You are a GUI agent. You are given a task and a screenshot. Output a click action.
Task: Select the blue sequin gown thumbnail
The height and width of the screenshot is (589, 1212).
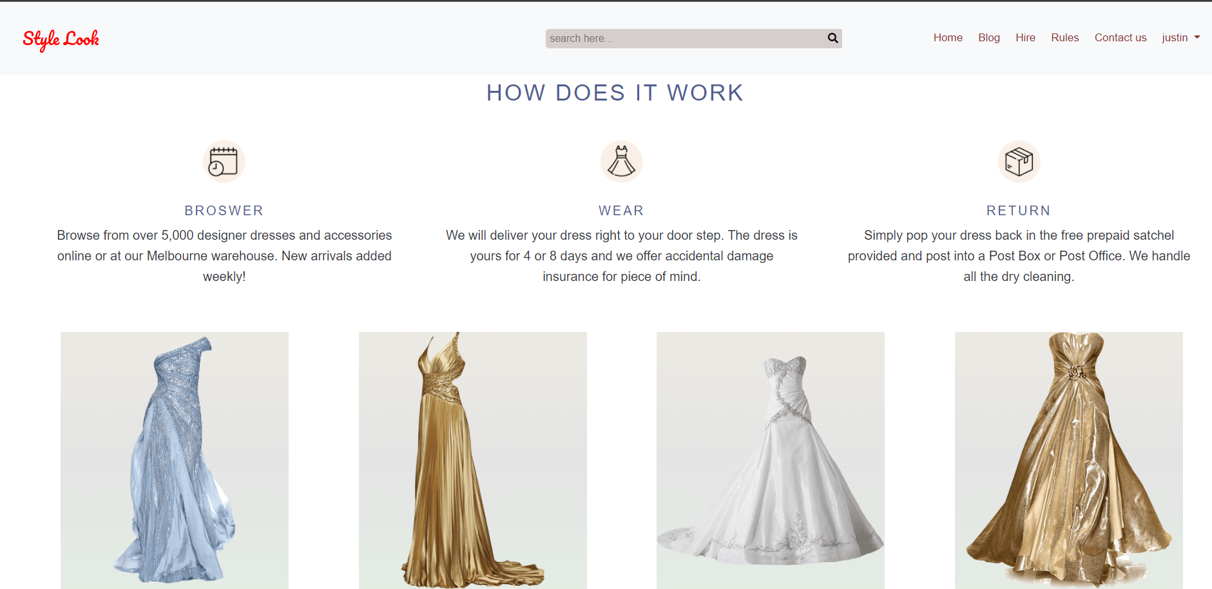tap(175, 460)
